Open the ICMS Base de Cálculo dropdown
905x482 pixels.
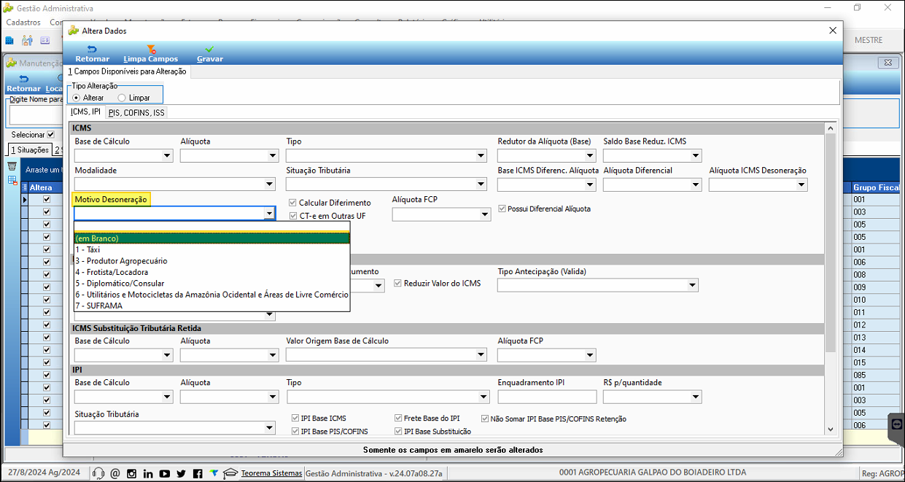click(167, 155)
